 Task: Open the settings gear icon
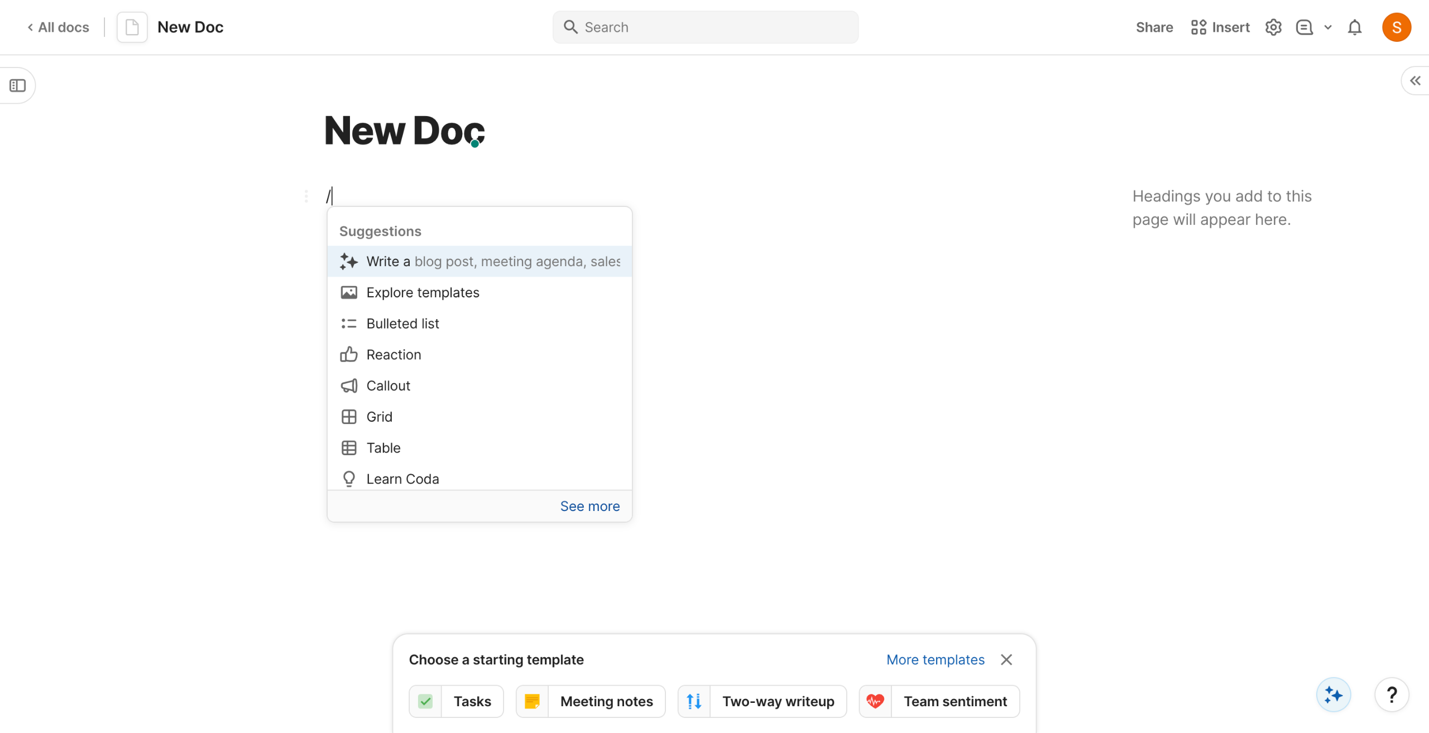point(1273,27)
